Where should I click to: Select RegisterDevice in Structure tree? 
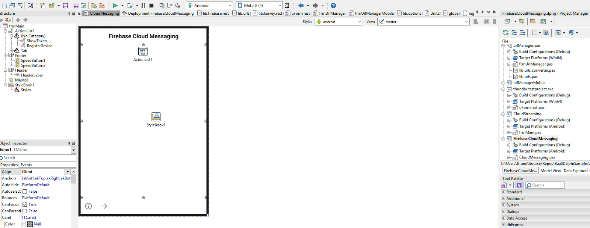pyautogui.click(x=39, y=46)
